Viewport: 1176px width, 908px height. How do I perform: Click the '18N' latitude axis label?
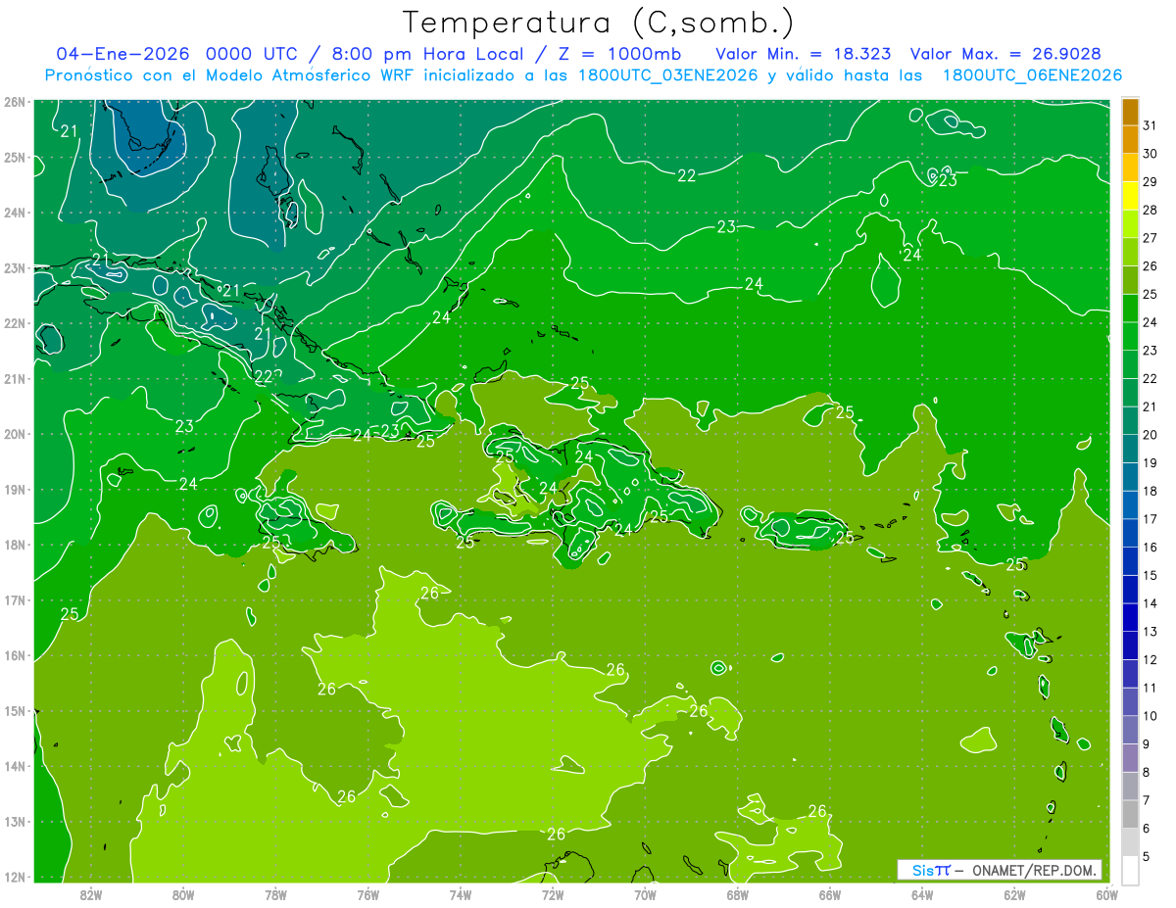pyautogui.click(x=15, y=545)
